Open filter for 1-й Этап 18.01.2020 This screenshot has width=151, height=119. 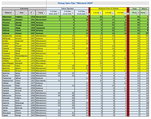point(59,13)
